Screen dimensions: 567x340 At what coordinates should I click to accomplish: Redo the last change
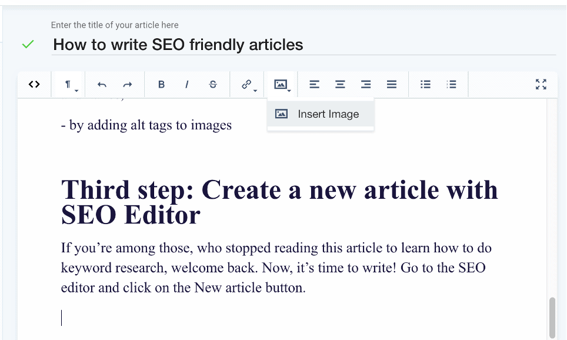128,84
